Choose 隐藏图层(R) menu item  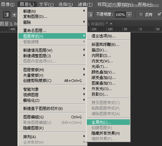(x=52, y=128)
